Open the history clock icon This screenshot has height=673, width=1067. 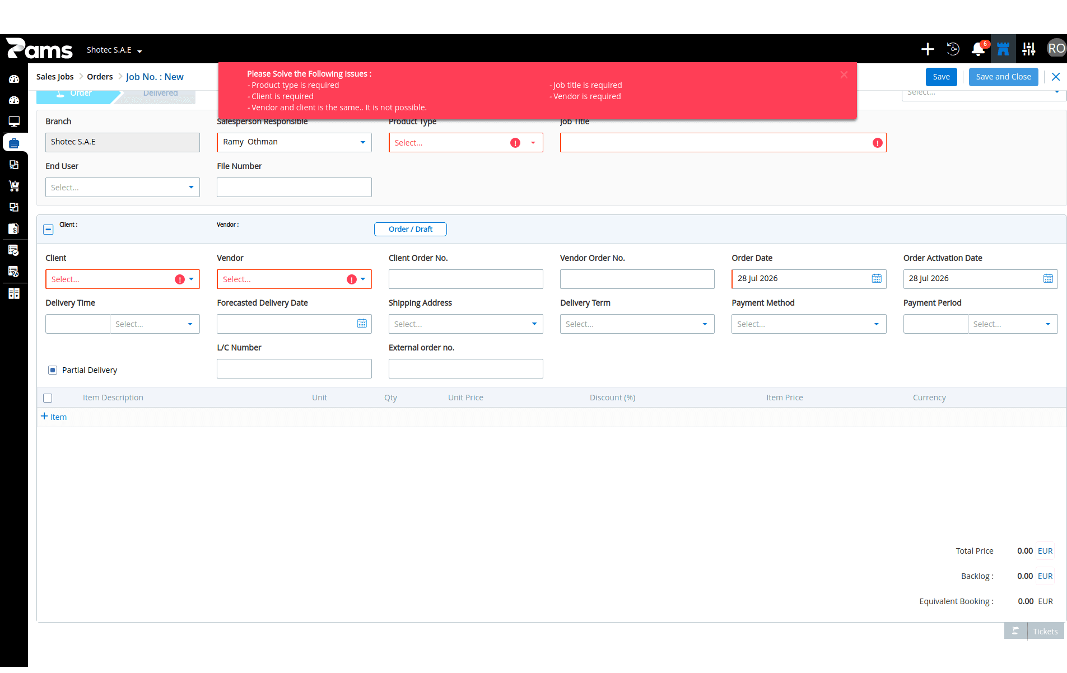[x=953, y=49]
